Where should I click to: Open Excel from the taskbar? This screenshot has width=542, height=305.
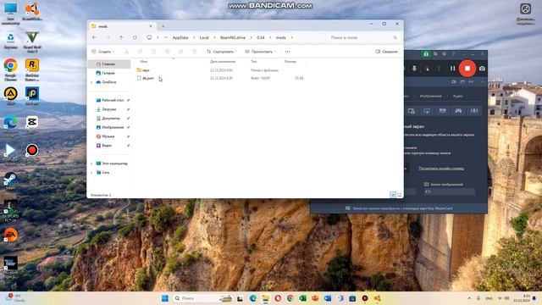point(303,298)
